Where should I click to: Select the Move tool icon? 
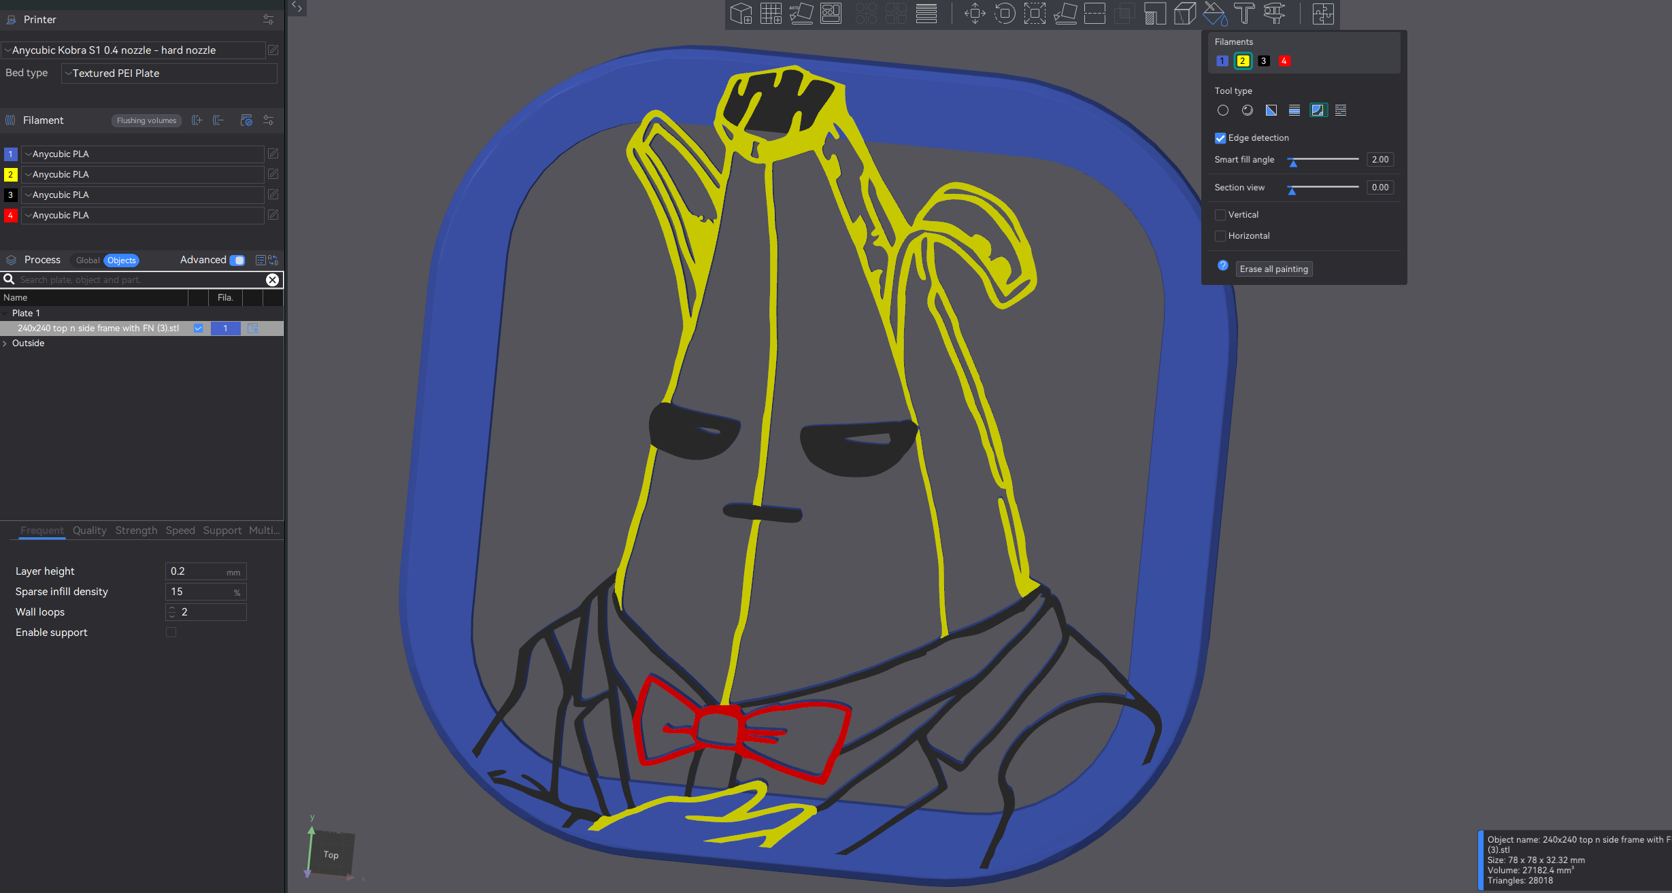[x=975, y=14]
